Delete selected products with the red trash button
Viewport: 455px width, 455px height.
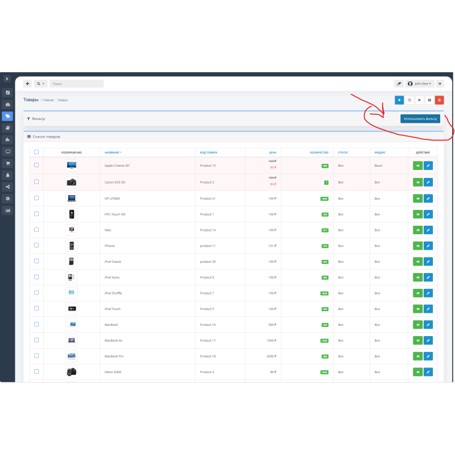(x=439, y=100)
